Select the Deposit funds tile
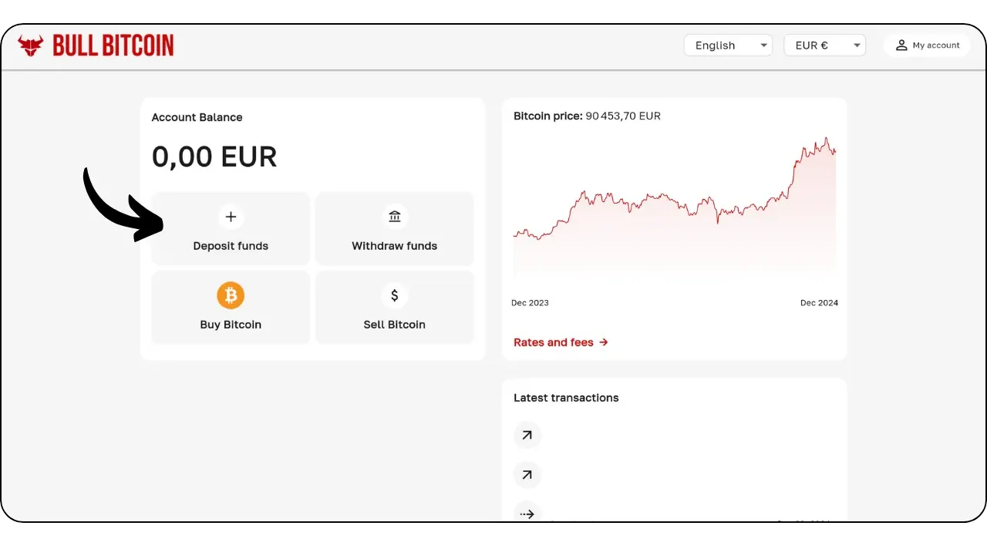Screen dimensions: 987x546 point(231,228)
